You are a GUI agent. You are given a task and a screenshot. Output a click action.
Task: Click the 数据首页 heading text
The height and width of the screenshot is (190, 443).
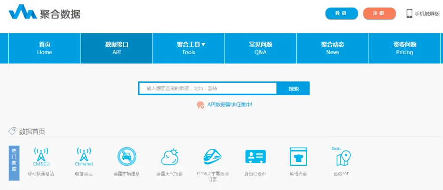[32, 132]
